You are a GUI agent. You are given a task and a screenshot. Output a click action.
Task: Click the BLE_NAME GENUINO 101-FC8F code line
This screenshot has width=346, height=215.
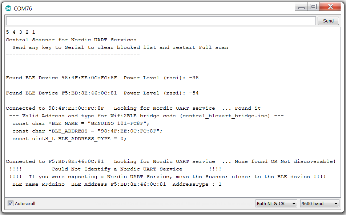81,123
